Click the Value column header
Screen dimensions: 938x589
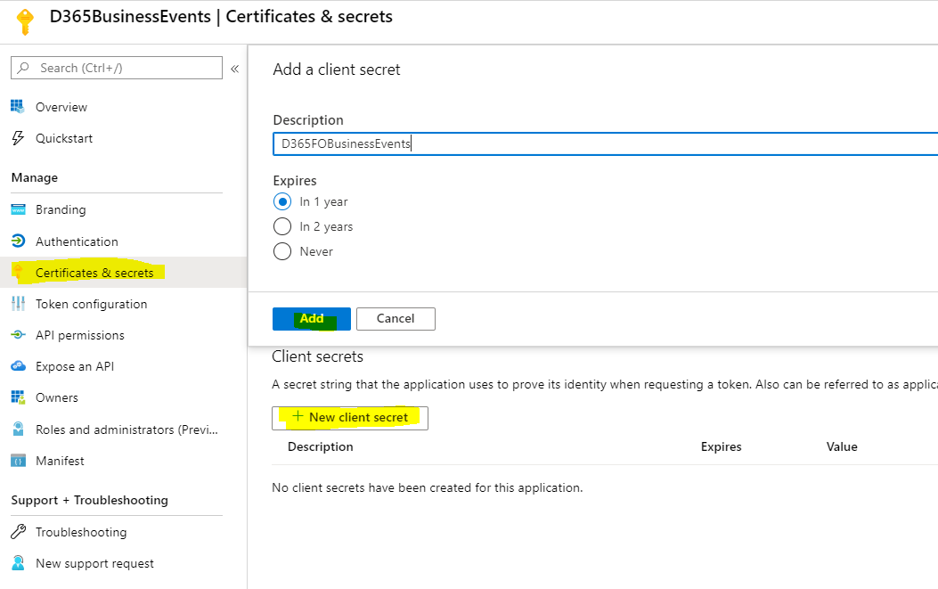[842, 446]
